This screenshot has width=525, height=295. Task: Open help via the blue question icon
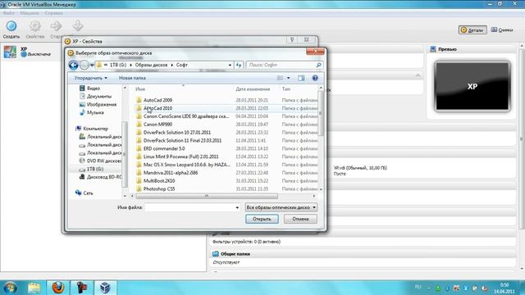(315, 78)
